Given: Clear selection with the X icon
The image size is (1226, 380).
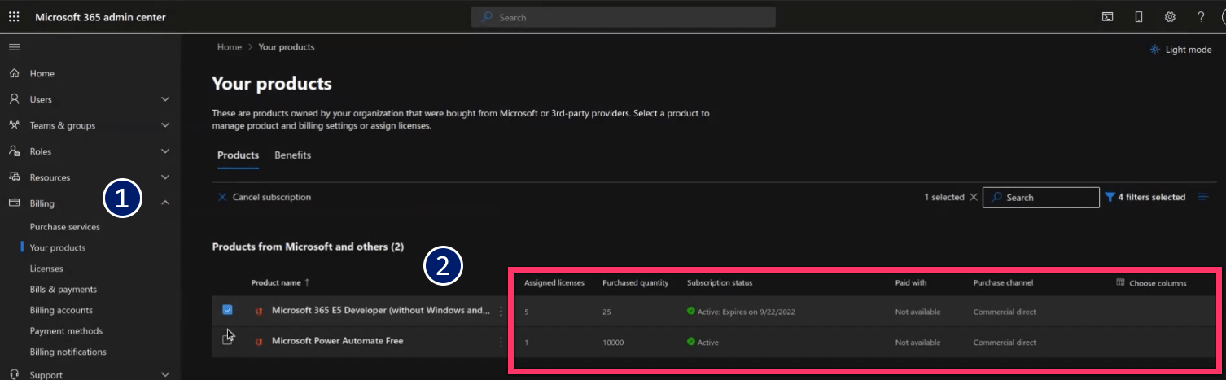Looking at the screenshot, I should [974, 197].
